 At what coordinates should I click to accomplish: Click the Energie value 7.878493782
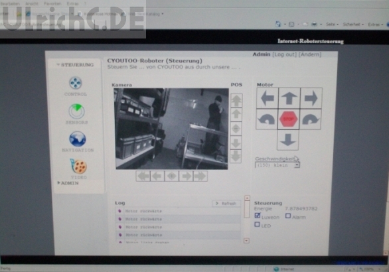click(x=301, y=209)
